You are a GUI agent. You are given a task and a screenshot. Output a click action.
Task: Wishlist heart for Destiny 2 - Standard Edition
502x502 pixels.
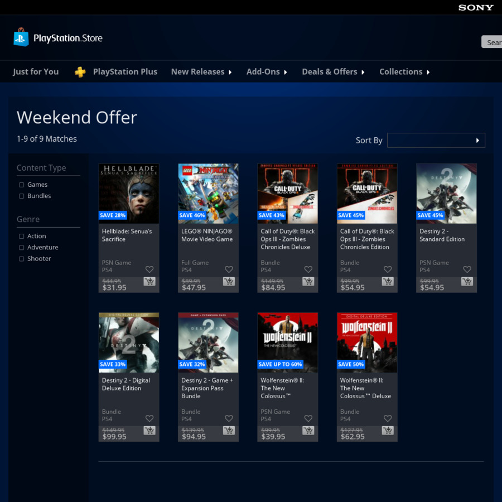point(467,269)
